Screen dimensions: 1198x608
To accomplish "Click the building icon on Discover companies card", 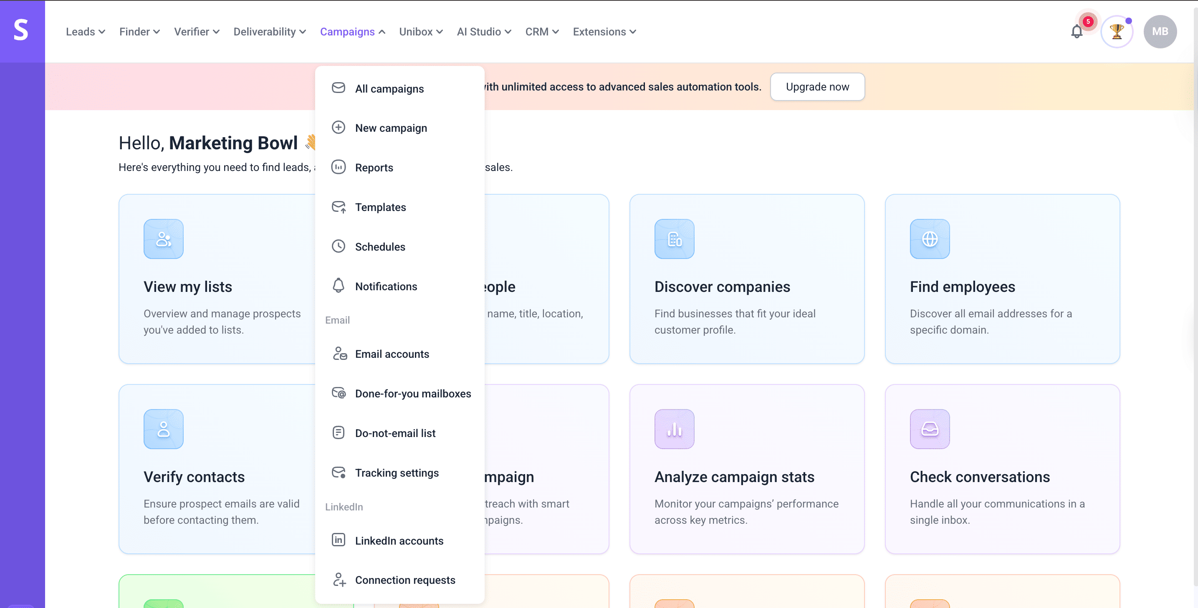I will 674,239.
